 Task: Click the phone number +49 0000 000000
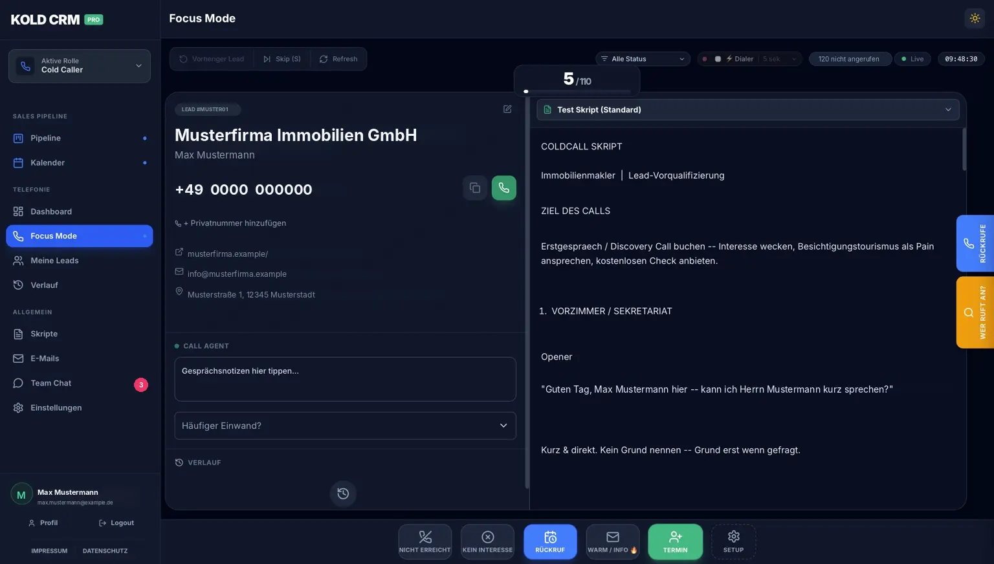[243, 190]
